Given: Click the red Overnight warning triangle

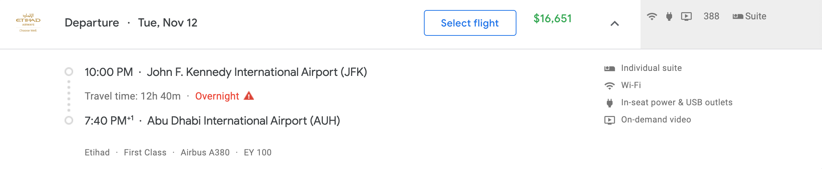Looking at the screenshot, I should click(x=249, y=96).
